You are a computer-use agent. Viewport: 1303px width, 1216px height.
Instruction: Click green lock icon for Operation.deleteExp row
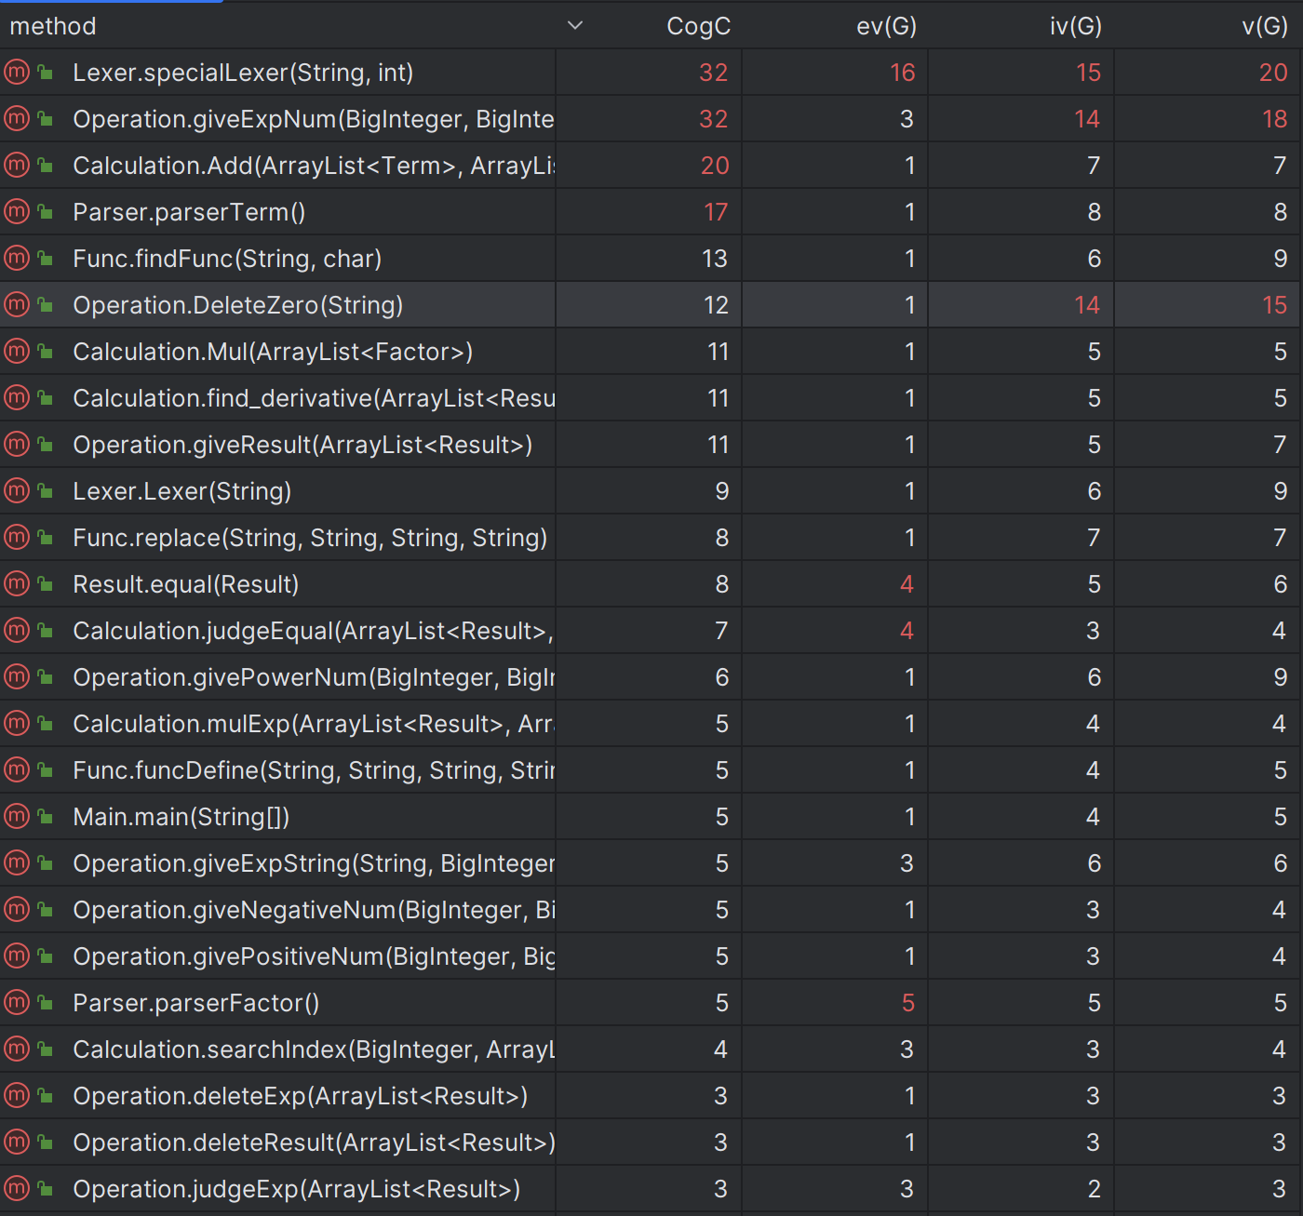coord(45,1095)
